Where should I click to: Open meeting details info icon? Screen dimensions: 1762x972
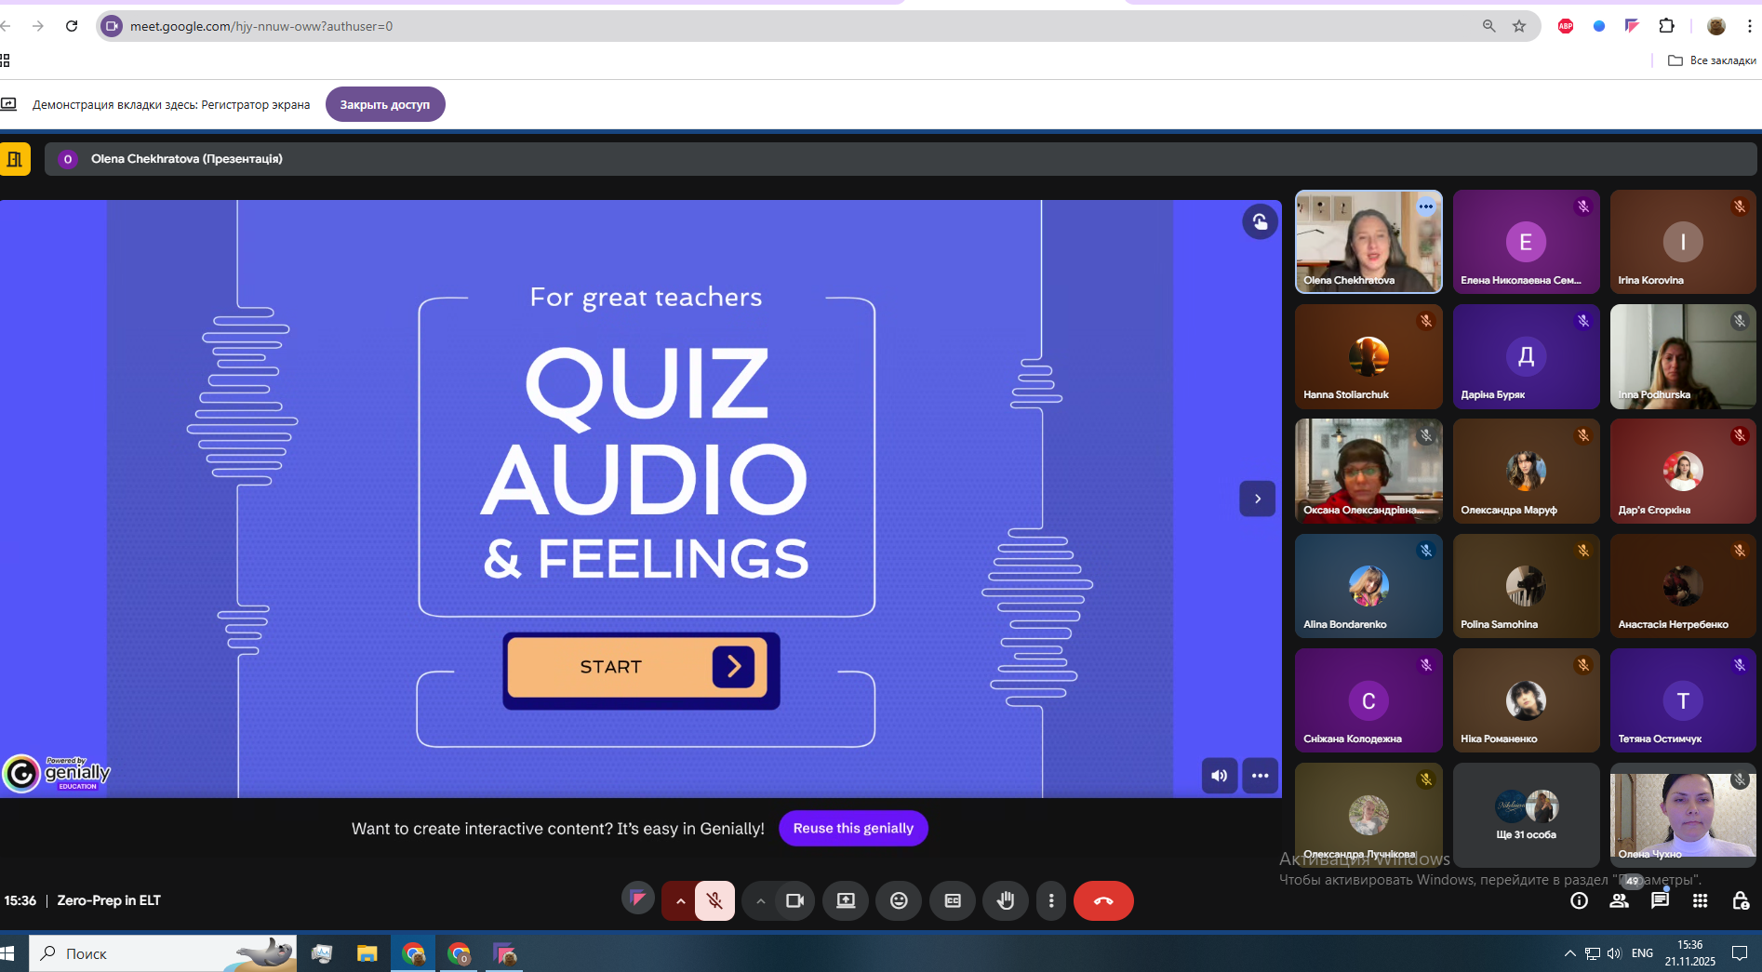coord(1579,900)
